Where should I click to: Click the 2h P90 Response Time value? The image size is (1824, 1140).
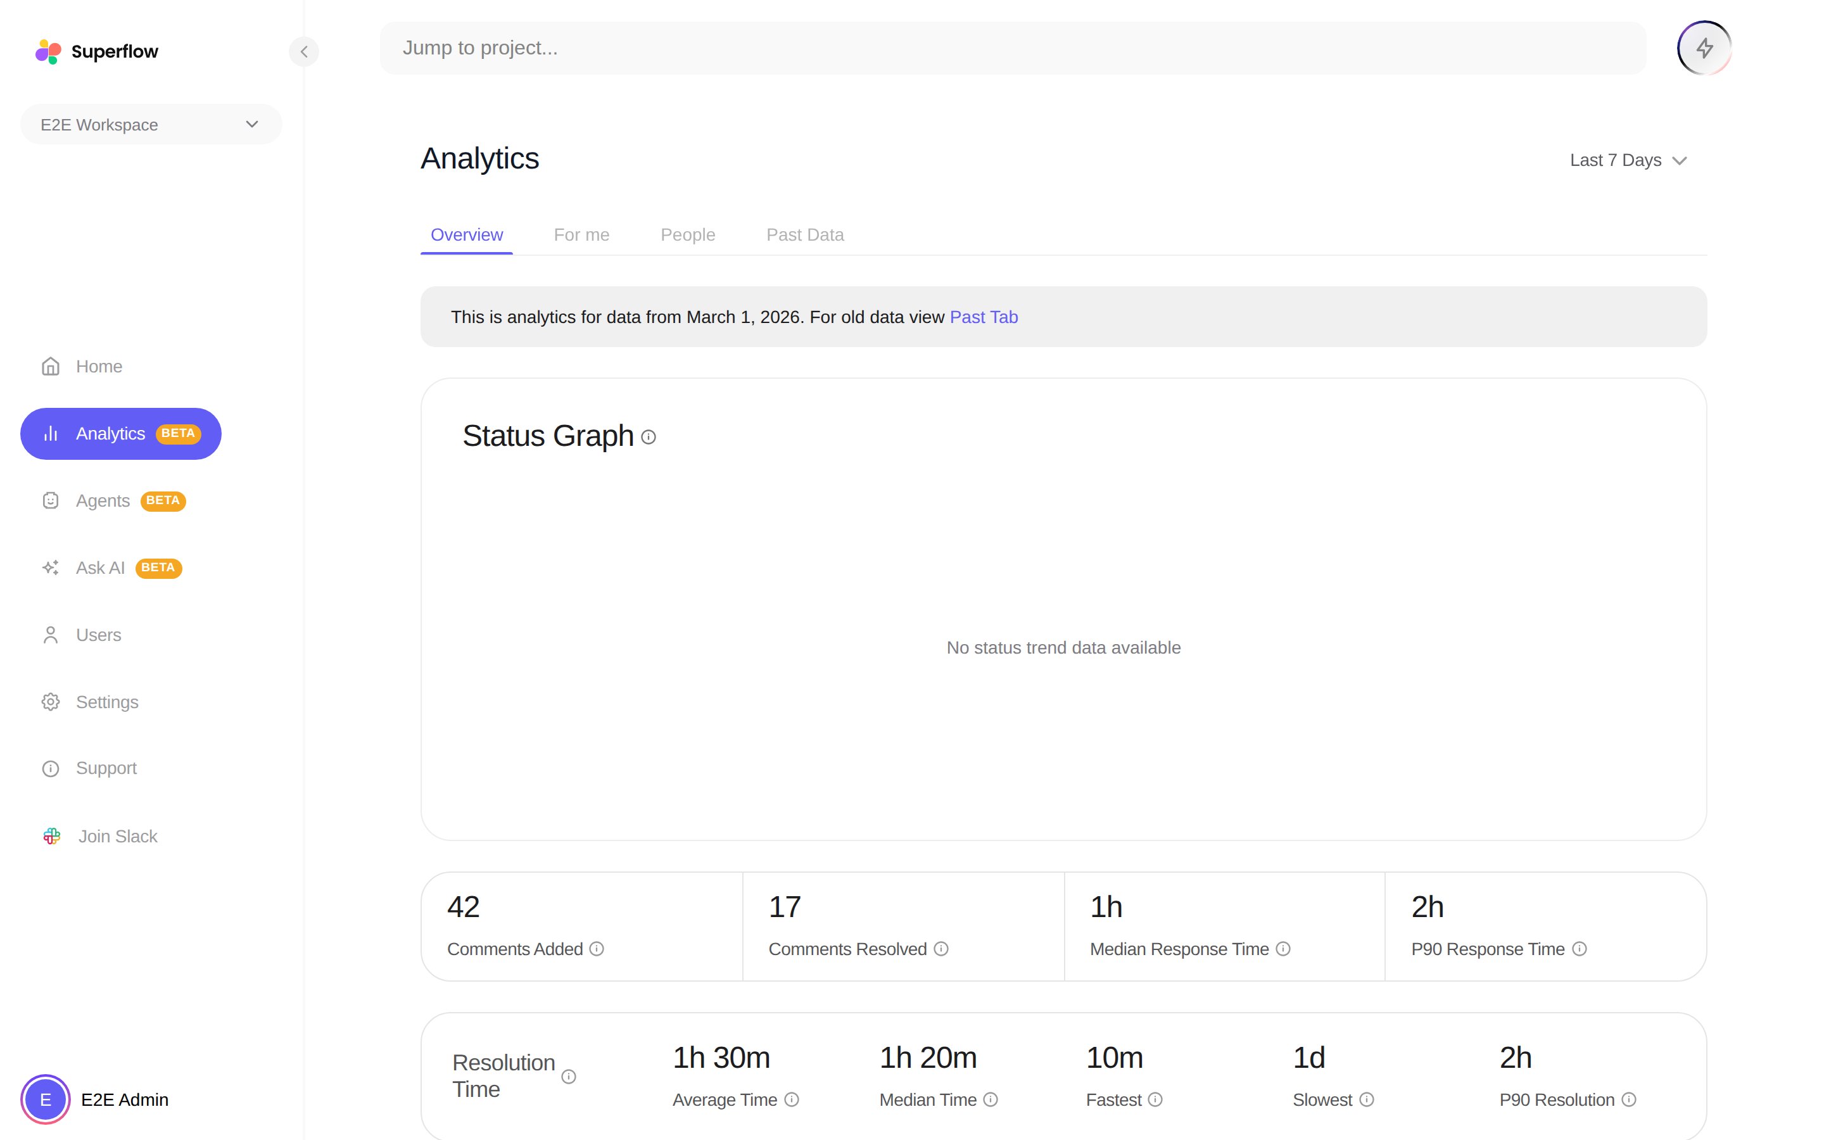click(1428, 907)
